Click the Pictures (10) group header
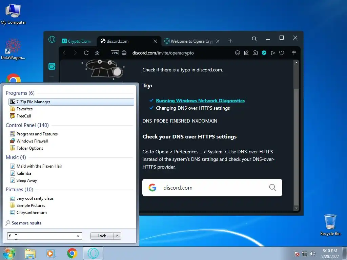This screenshot has width=347, height=260. point(19,190)
